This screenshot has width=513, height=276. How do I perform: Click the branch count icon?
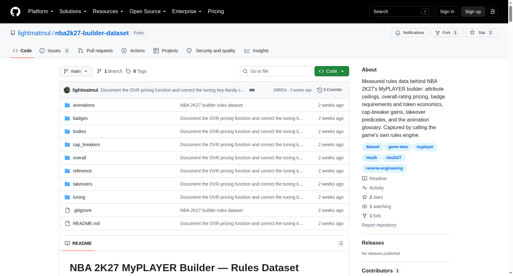click(x=99, y=71)
